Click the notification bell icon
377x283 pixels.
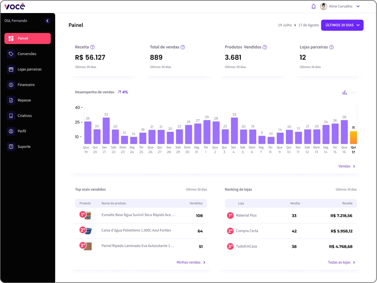[314, 6]
